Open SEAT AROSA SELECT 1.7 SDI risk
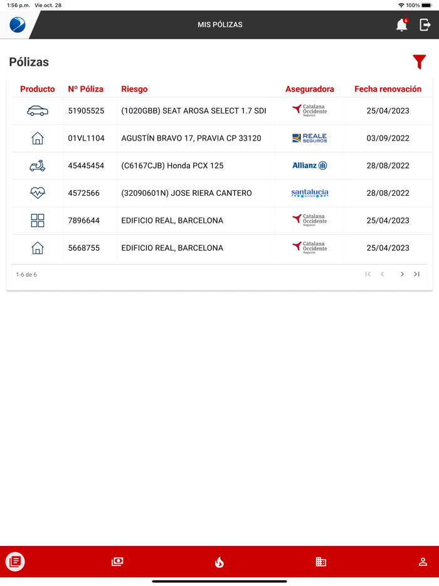This screenshot has width=439, height=586. [x=194, y=110]
